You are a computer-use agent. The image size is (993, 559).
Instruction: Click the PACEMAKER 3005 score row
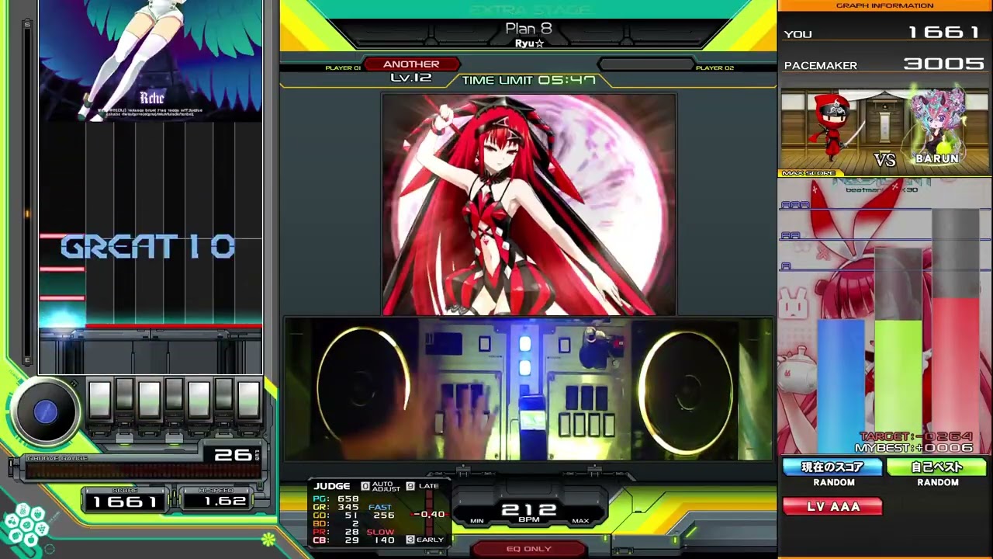point(885,64)
